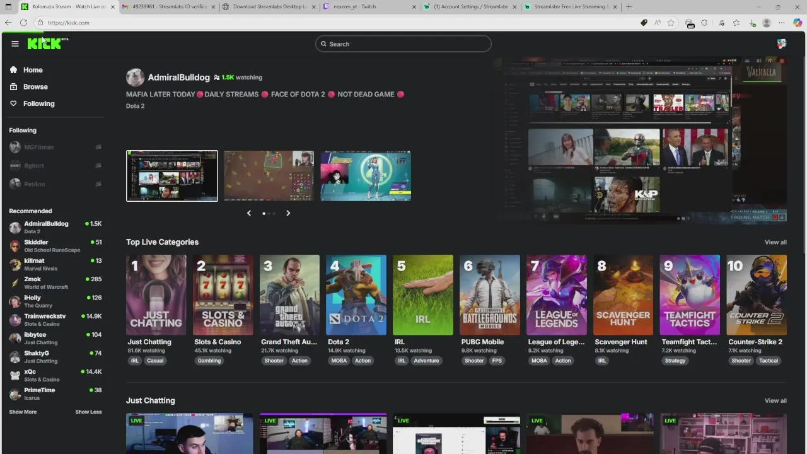This screenshot has width=807, height=454.
Task: Click the Home icon in the sidebar
Action: click(x=13, y=70)
